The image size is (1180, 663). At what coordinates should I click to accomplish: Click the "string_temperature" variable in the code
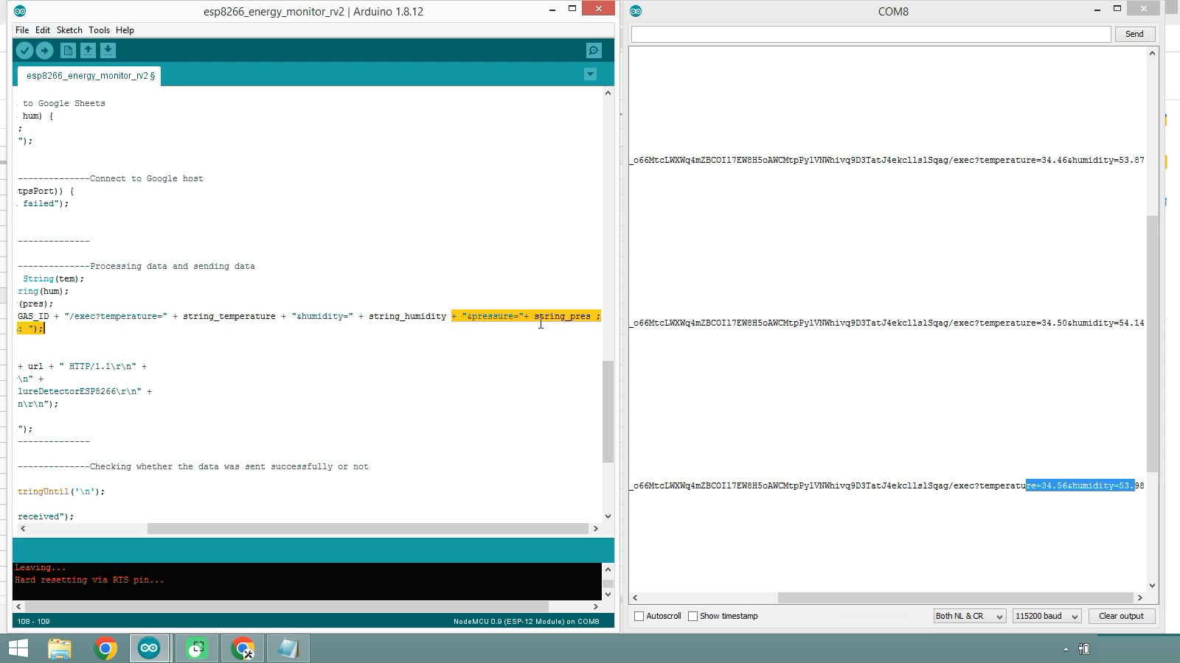(x=229, y=316)
